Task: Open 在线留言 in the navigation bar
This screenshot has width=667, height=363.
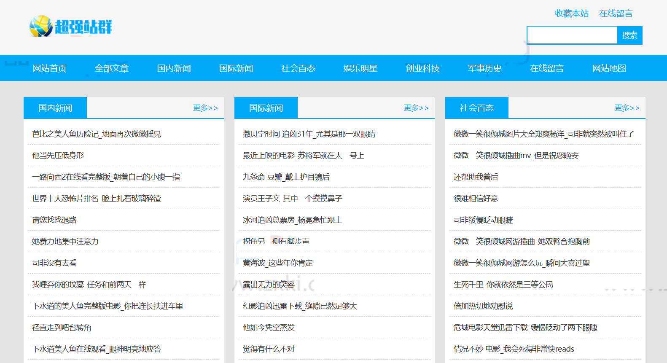Action: (x=547, y=68)
